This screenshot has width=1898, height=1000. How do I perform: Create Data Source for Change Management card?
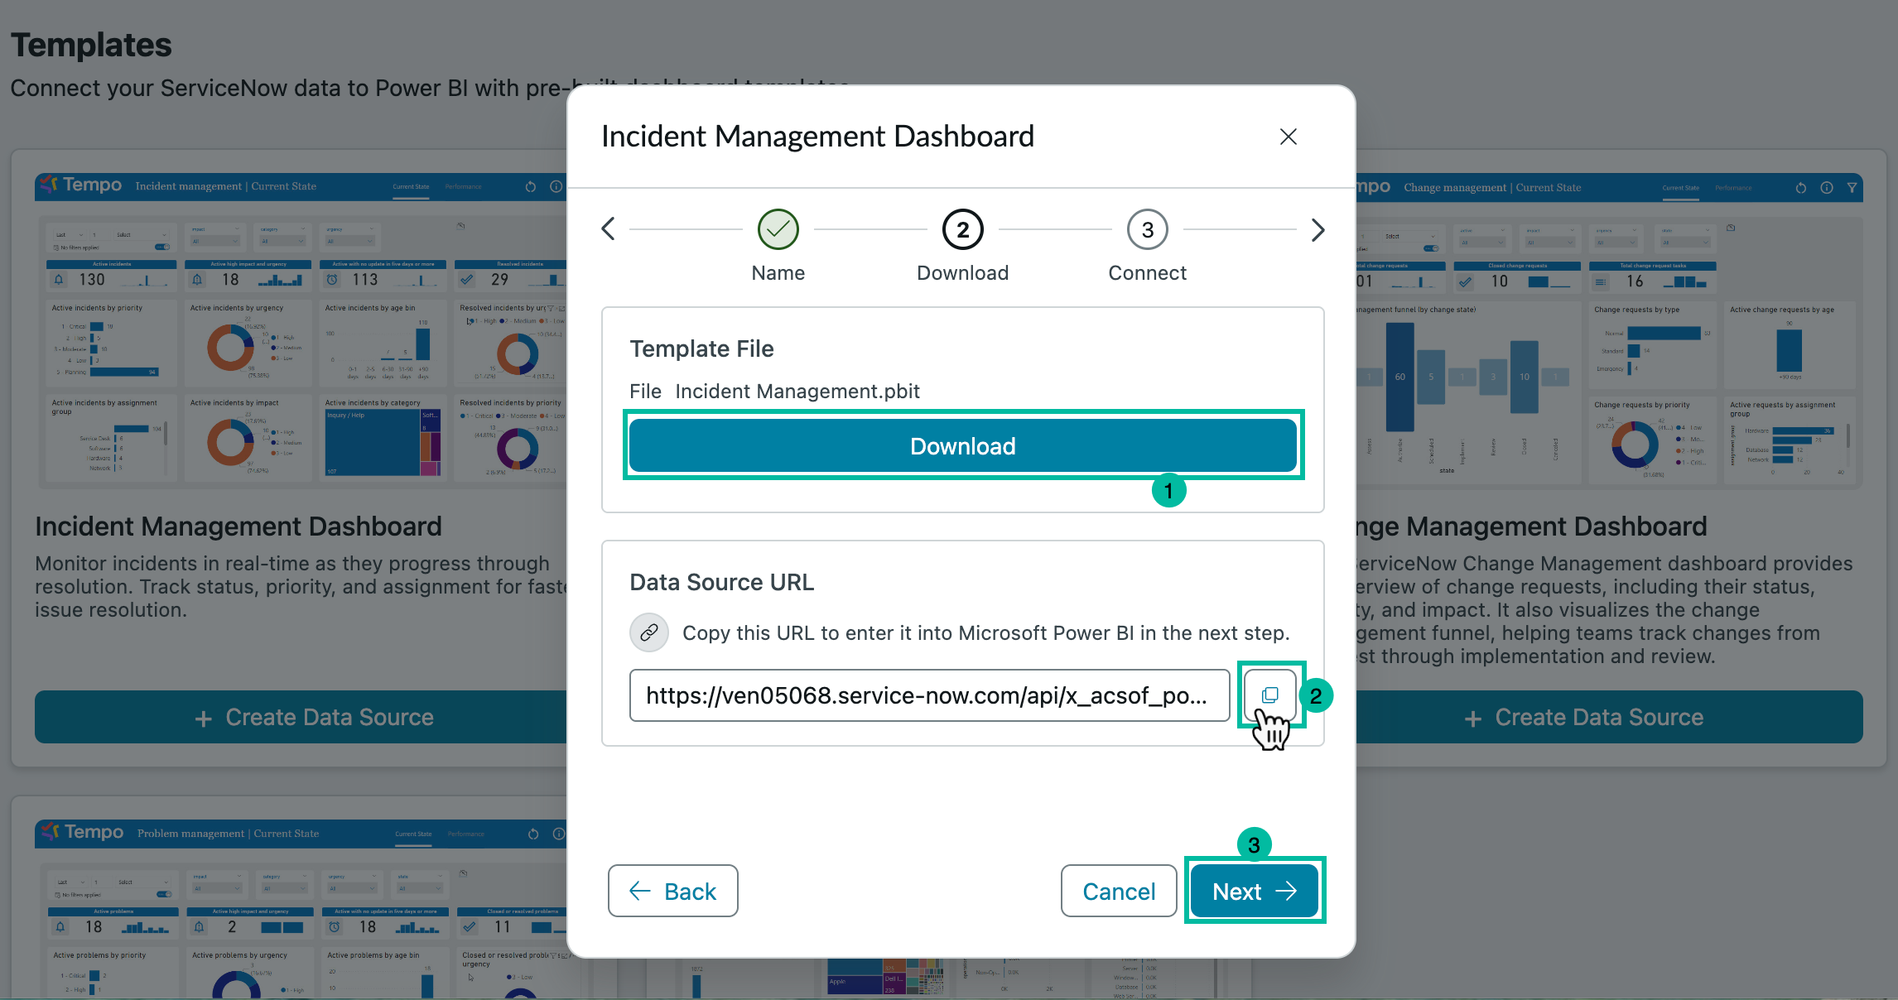pos(1609,717)
